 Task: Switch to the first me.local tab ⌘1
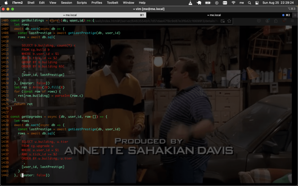tap(73, 15)
